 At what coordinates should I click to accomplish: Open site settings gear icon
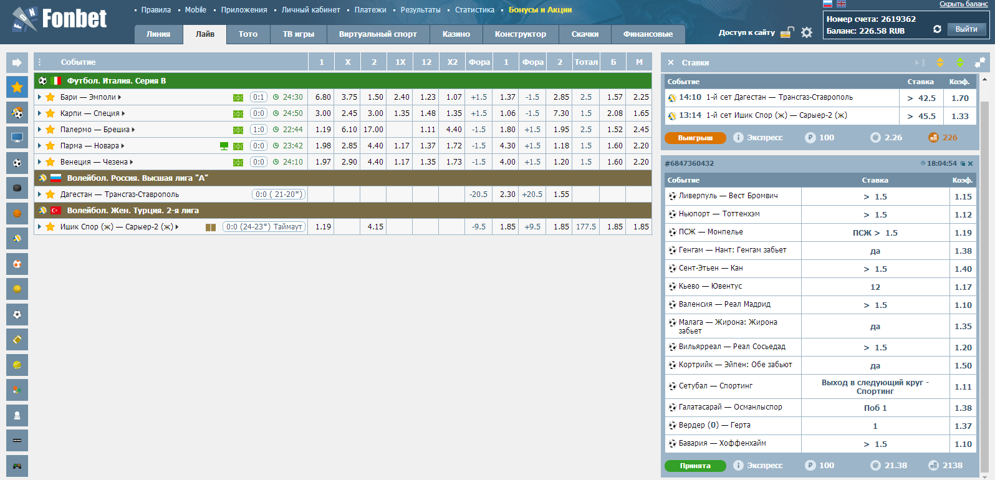click(807, 32)
